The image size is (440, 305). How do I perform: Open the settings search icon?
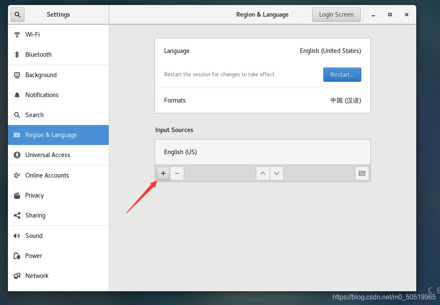(17, 14)
